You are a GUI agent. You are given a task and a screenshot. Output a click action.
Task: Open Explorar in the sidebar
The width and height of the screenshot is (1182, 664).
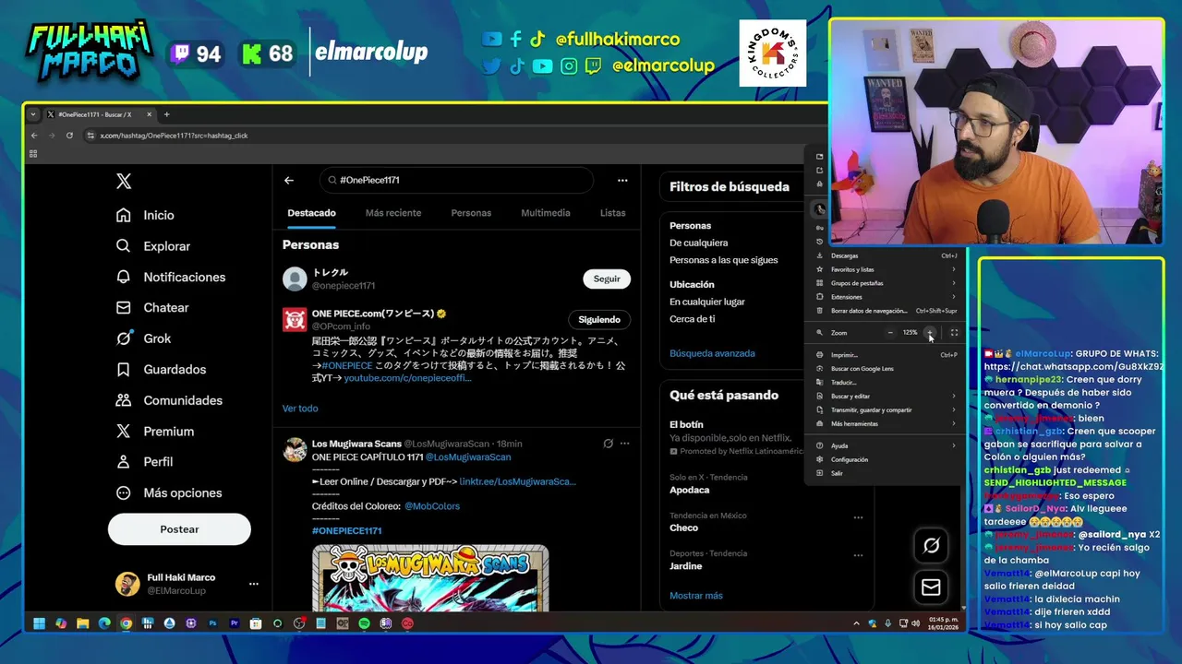[x=153, y=246]
